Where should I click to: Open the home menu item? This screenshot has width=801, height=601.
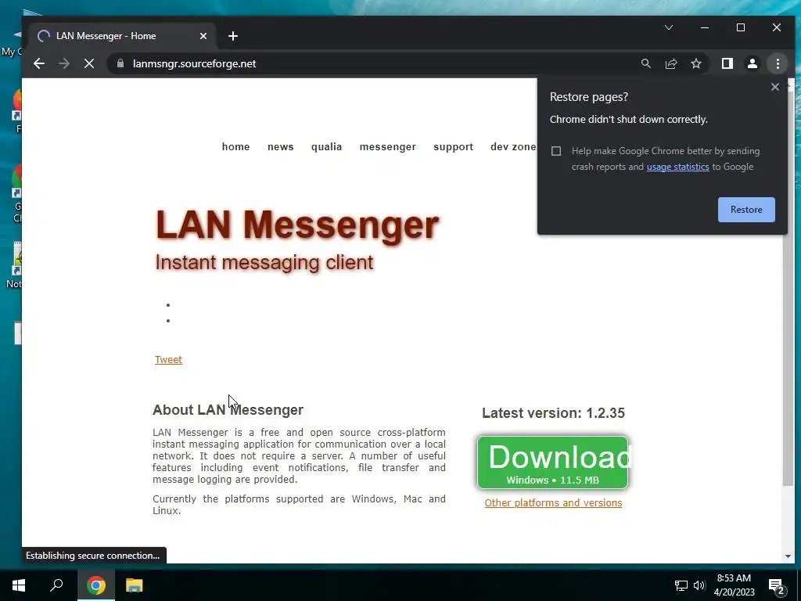tap(235, 146)
